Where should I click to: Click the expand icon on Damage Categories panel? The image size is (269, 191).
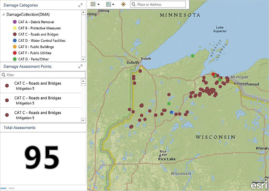(x=80, y=4)
